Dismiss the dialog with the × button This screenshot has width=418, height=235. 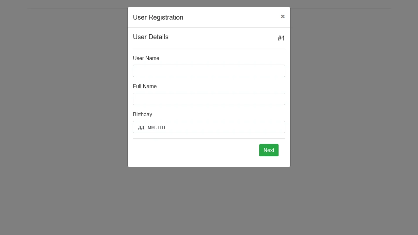(282, 16)
